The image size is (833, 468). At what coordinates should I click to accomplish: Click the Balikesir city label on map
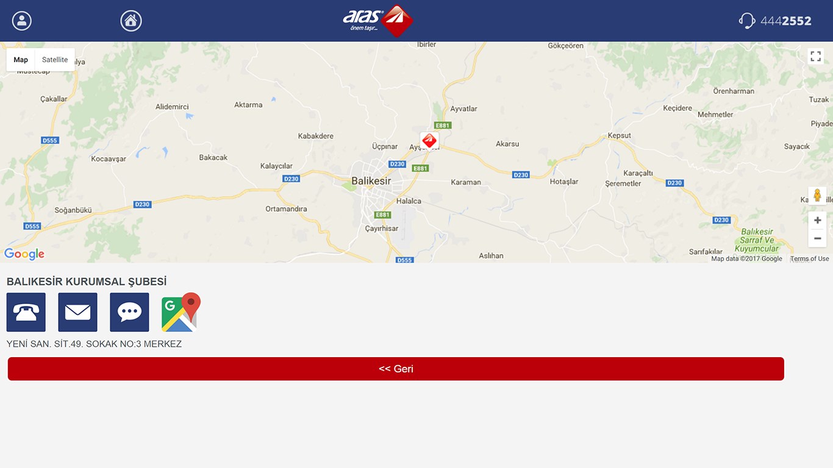[371, 181]
